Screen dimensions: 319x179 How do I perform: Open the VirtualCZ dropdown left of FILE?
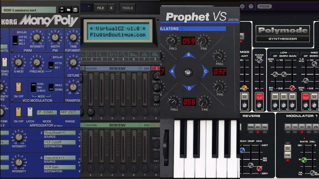[x=86, y=8]
